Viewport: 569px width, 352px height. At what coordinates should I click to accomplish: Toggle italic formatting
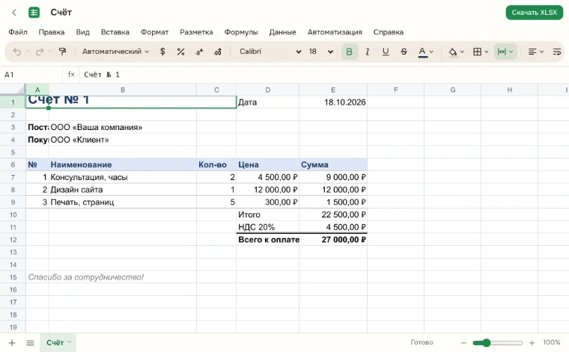coord(368,52)
